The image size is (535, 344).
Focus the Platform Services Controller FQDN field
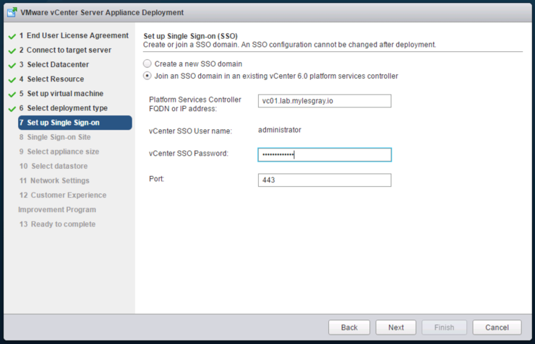[x=325, y=101]
